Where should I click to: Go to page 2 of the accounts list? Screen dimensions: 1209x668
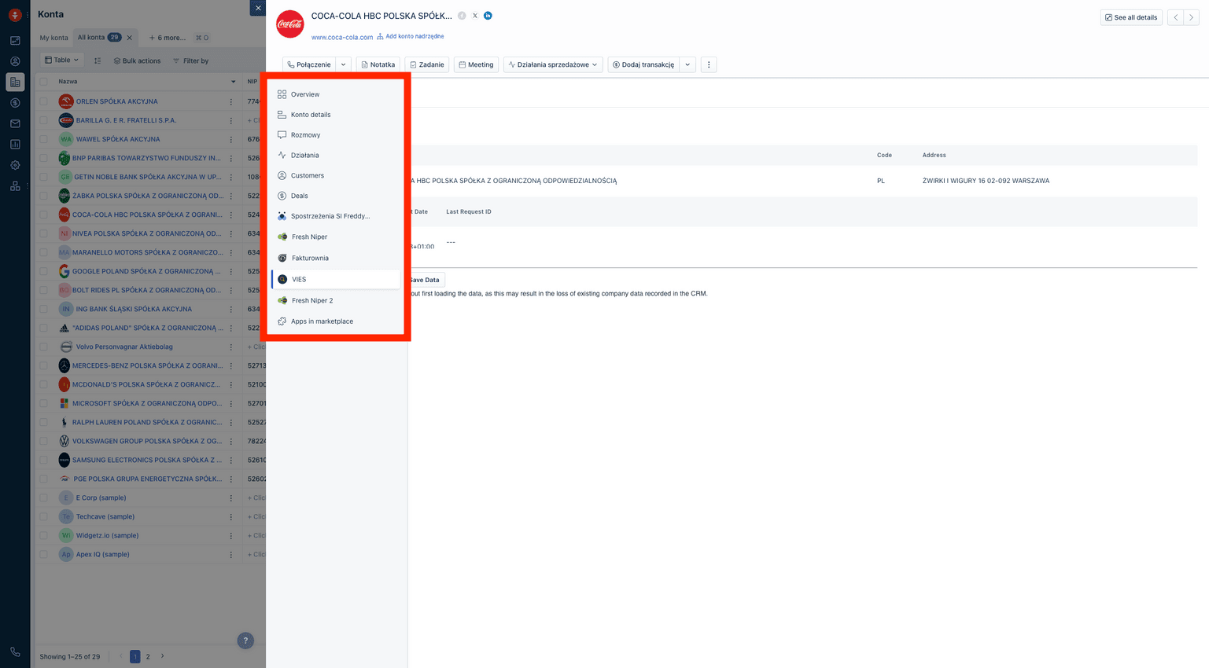click(x=148, y=656)
